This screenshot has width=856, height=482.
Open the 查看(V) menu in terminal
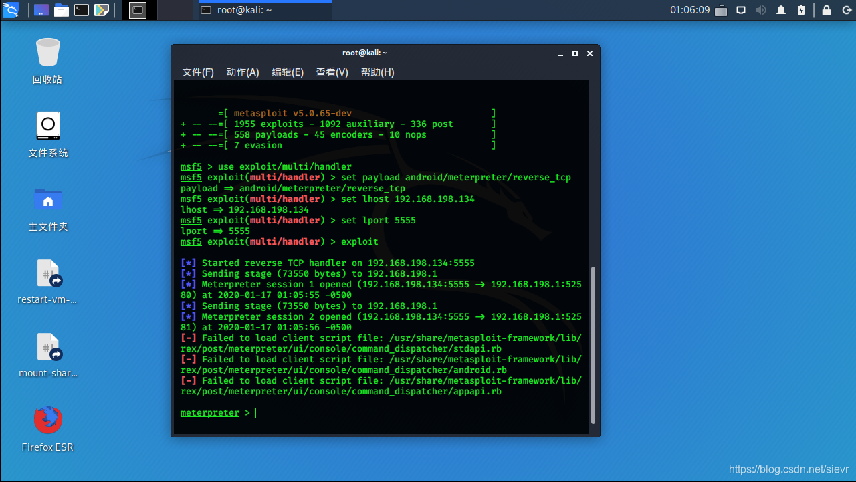tap(332, 72)
